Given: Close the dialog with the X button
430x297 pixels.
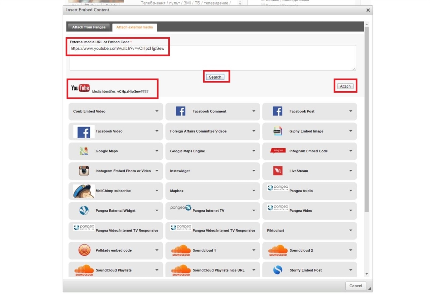Looking at the screenshot, I should [368, 10].
